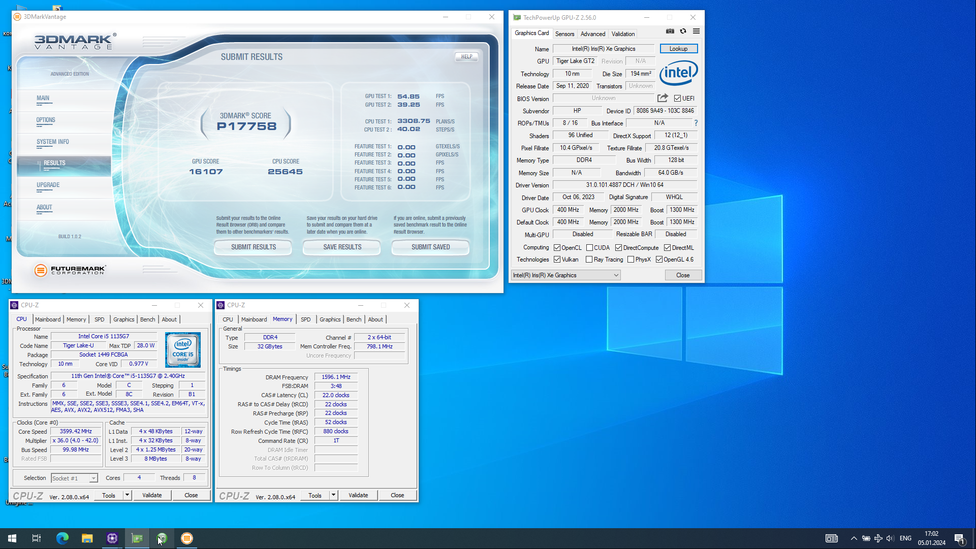
Task: Click the SUBMIT RESULTS button
Action: [253, 247]
